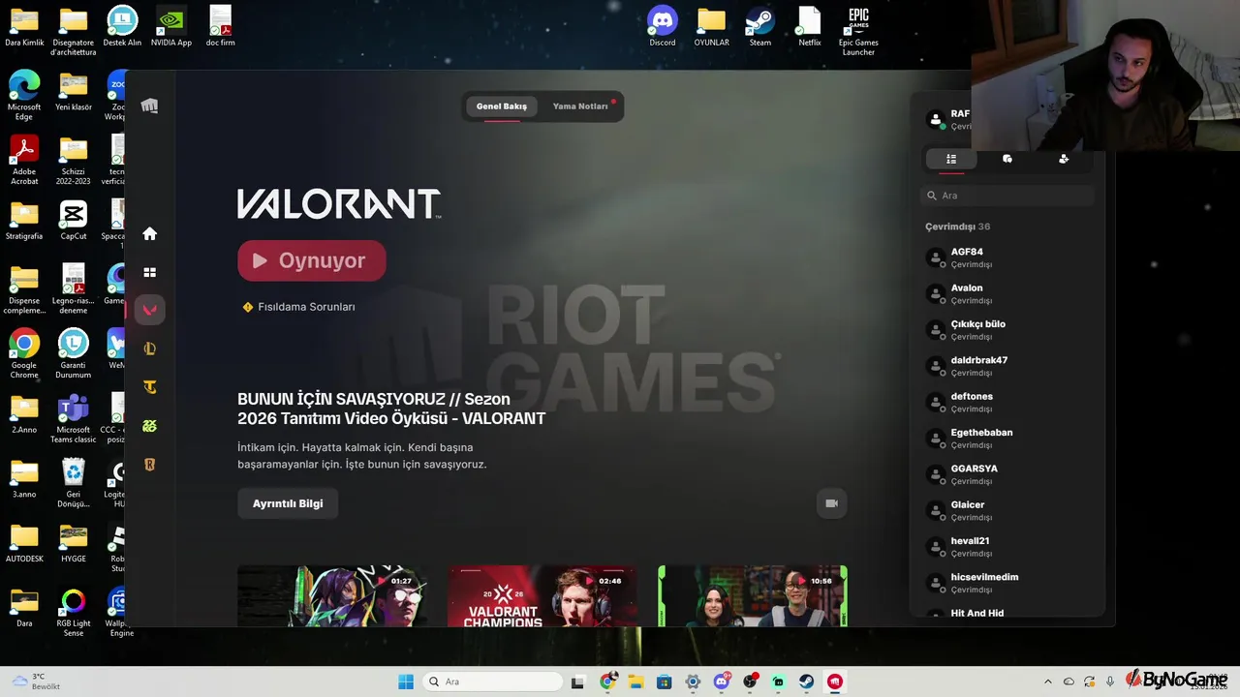The image size is (1240, 697).
Task: Switch to Yama Notları tab
Action: [580, 106]
